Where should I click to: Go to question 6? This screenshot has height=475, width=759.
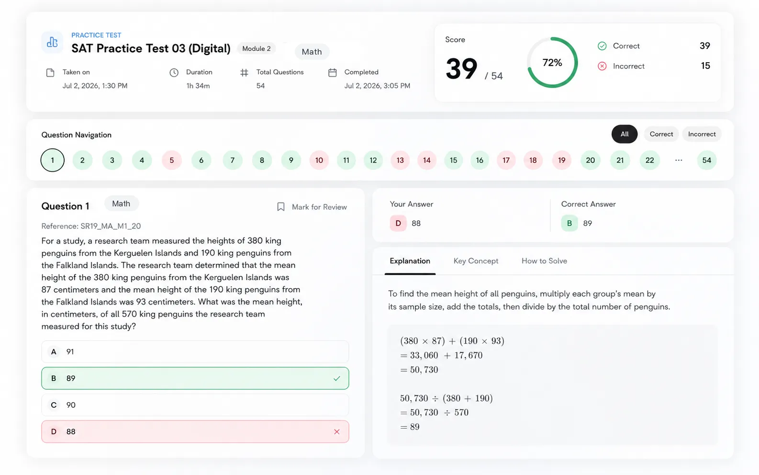pos(201,160)
